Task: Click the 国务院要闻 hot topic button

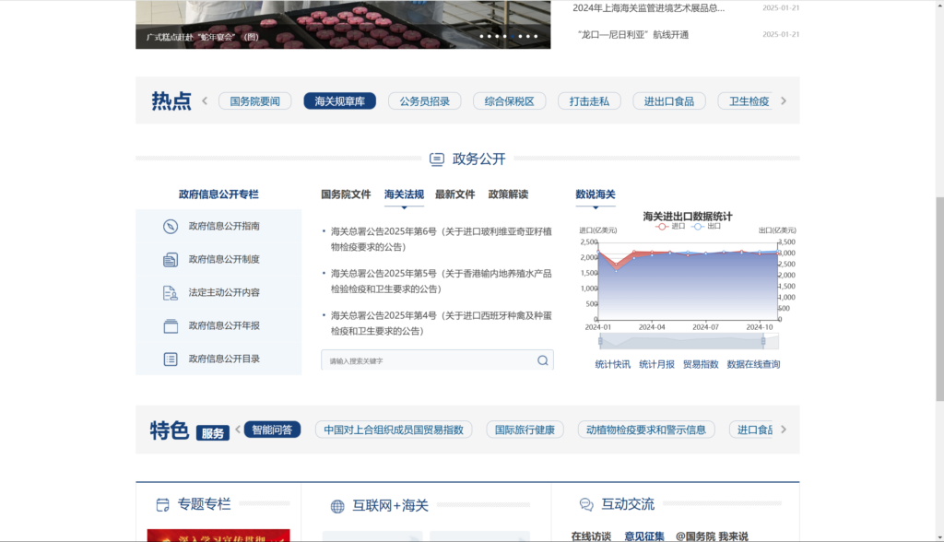Action: coord(254,101)
